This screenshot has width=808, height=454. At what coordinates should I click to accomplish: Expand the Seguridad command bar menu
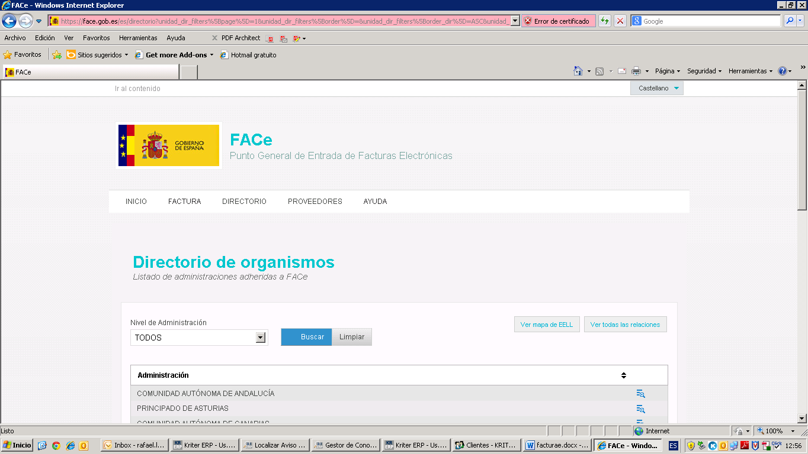[x=704, y=71]
